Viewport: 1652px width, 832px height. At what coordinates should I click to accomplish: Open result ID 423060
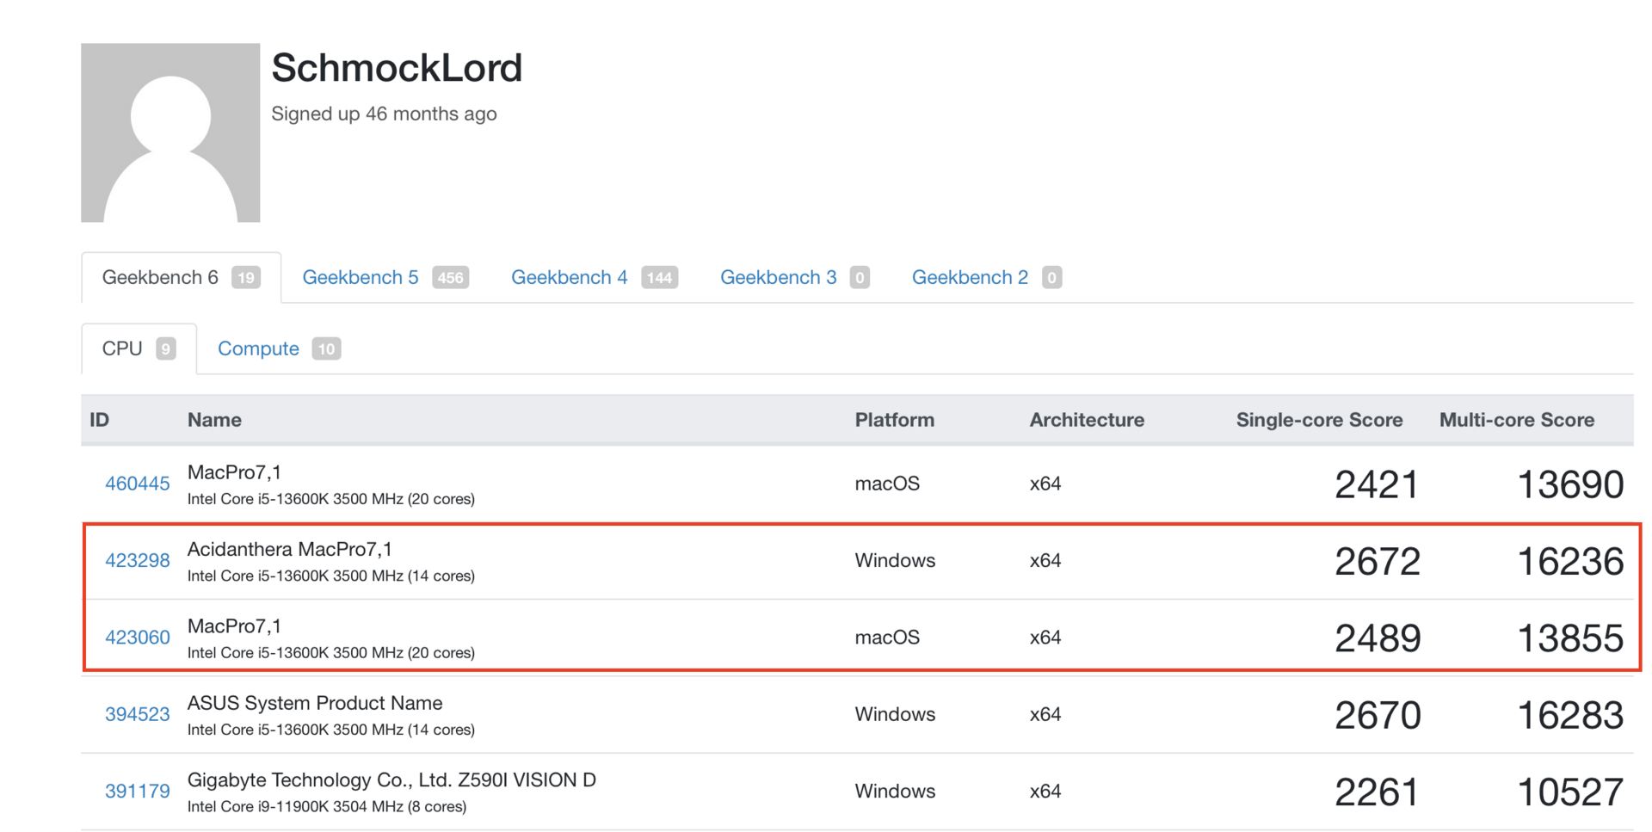point(137,638)
